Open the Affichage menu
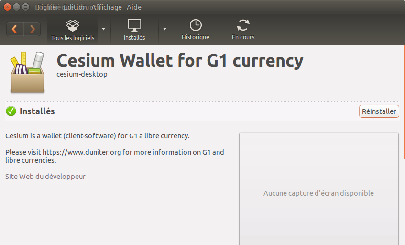This screenshot has height=245, width=405. (107, 7)
